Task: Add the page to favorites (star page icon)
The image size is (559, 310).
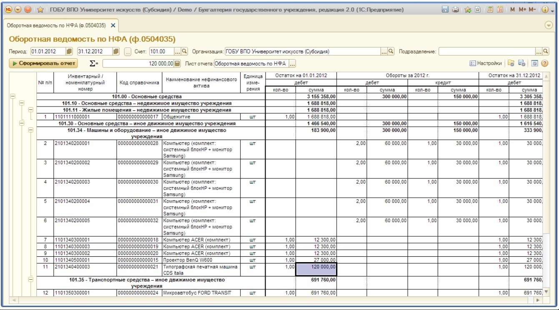Action: point(477,9)
